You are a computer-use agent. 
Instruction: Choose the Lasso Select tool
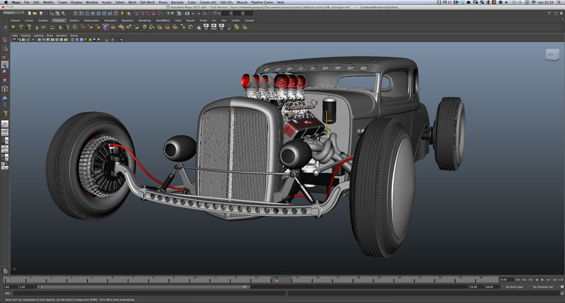coord(5,48)
